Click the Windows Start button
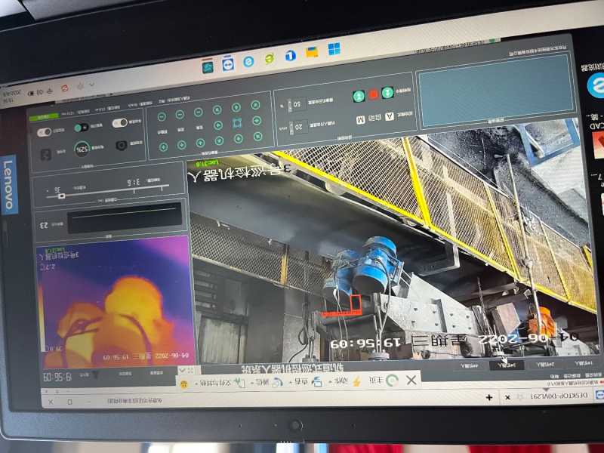 click(x=333, y=49)
